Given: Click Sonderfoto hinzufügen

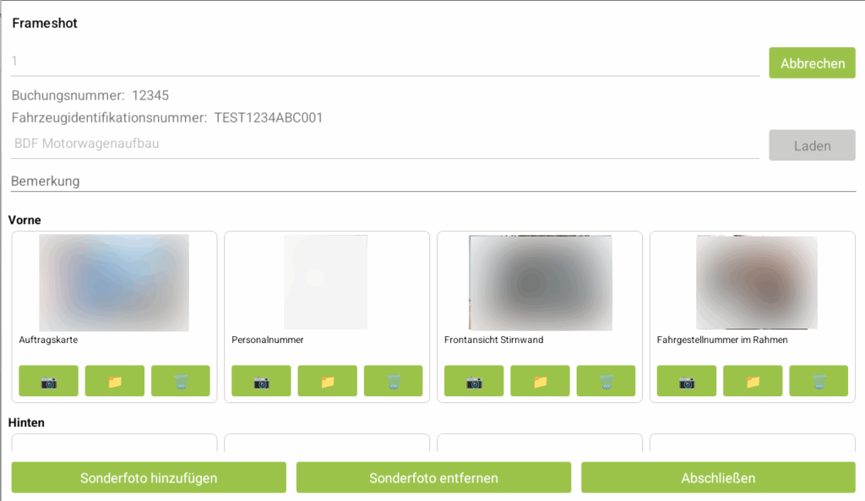Looking at the screenshot, I should (149, 477).
